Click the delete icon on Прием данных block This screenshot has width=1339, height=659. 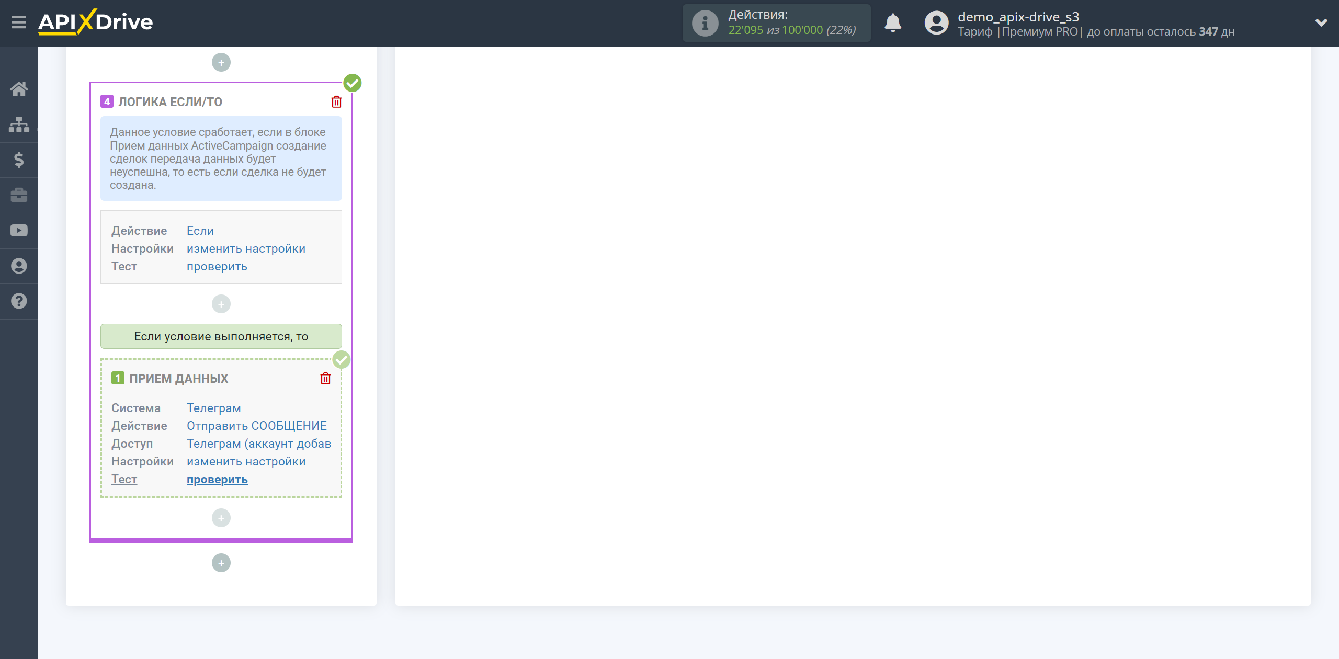[x=325, y=378]
